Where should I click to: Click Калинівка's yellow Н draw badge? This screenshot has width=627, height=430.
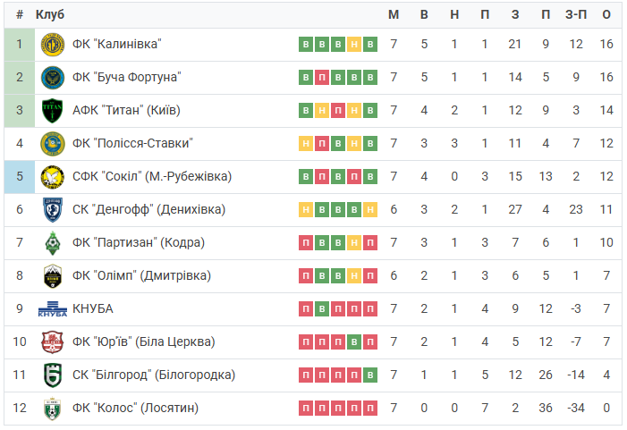click(x=354, y=45)
